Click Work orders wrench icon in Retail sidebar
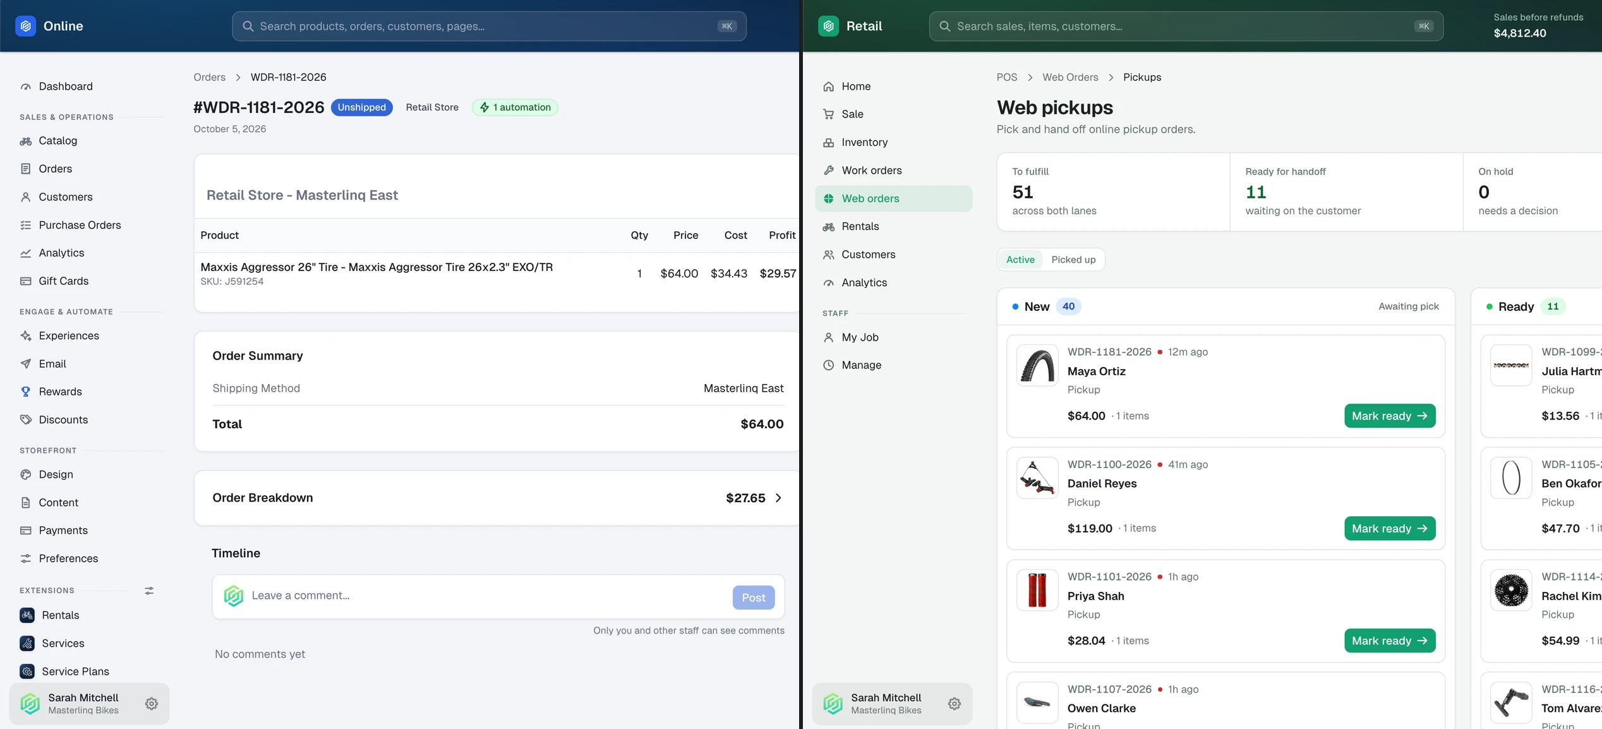This screenshot has height=729, width=1602. tap(828, 171)
